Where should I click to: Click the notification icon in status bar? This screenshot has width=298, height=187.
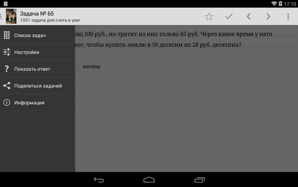tap(6, 3)
